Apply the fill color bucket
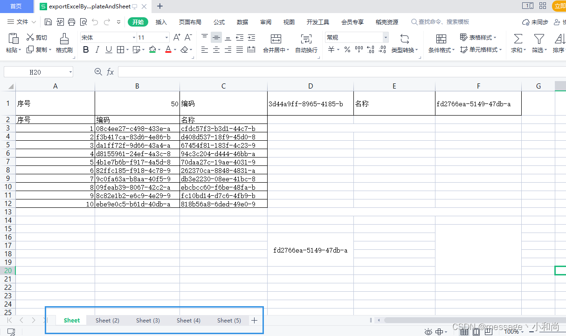The image size is (566, 336). tap(152, 50)
